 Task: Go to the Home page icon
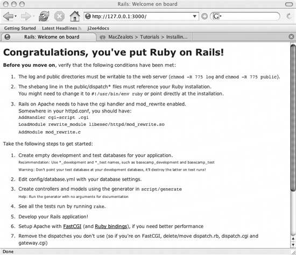click(75, 16)
